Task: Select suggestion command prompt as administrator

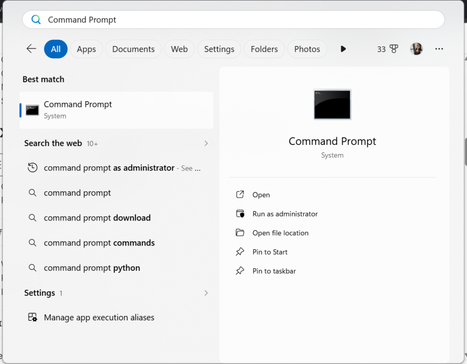Action: click(116, 168)
